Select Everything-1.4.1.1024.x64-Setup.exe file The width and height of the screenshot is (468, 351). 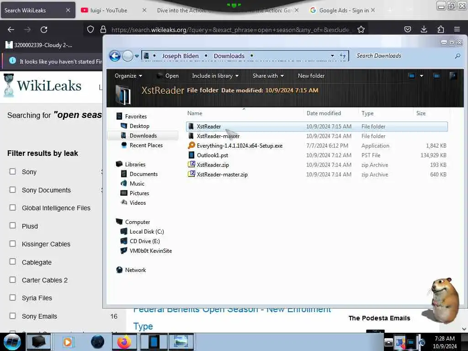coord(317,146)
